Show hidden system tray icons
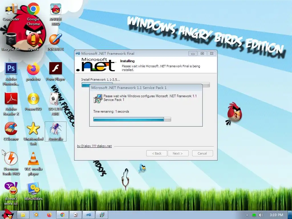The width and height of the screenshot is (292, 219). [x=247, y=215]
